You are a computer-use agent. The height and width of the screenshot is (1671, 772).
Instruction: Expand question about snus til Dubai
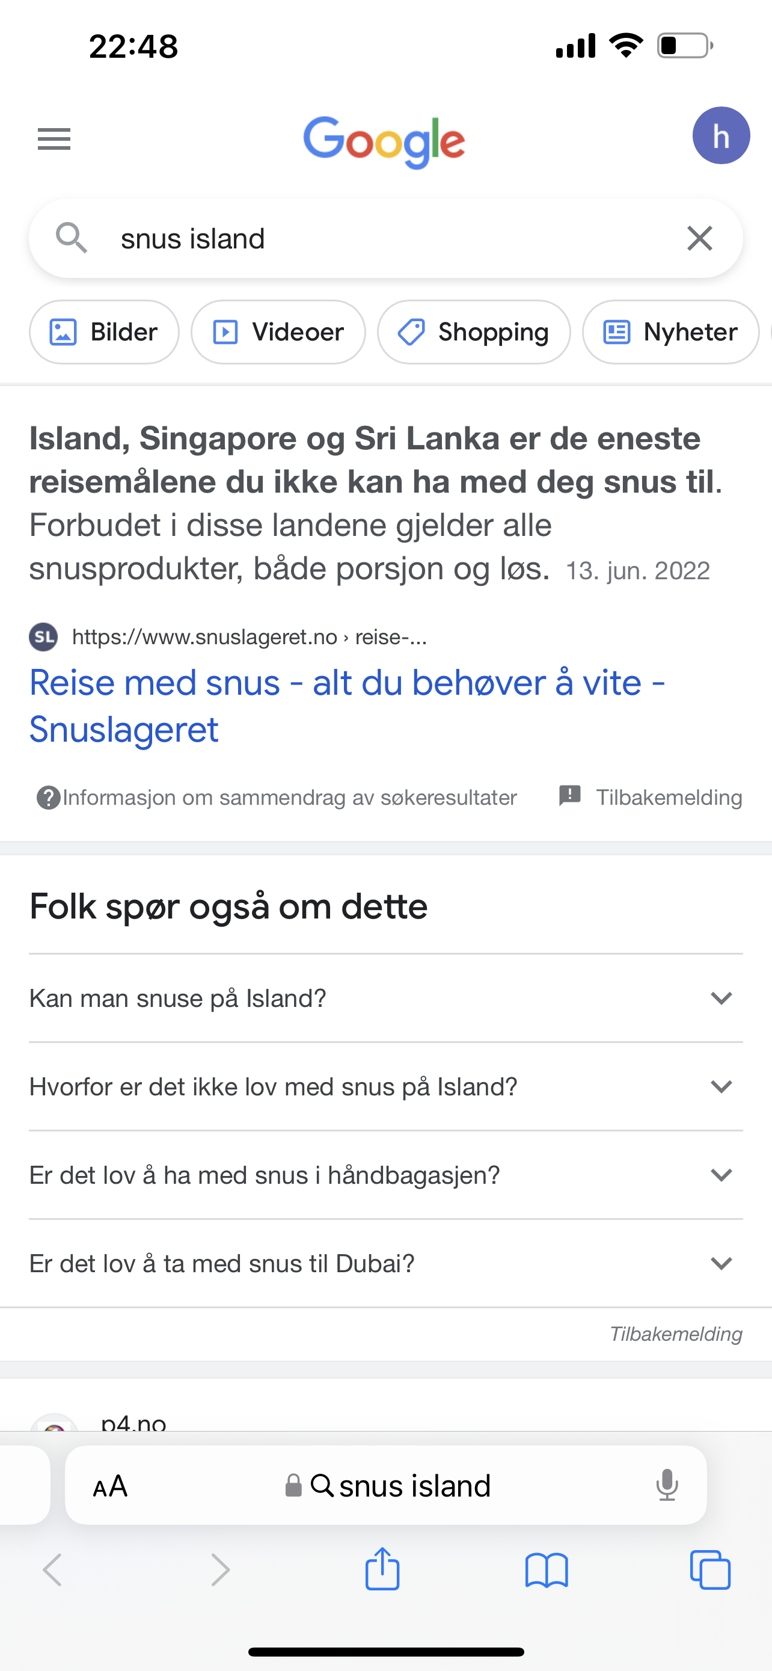[x=385, y=1263]
